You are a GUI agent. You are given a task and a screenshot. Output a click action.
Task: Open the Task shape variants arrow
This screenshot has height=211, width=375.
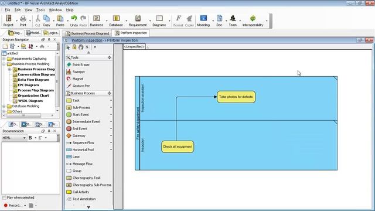click(x=111, y=100)
